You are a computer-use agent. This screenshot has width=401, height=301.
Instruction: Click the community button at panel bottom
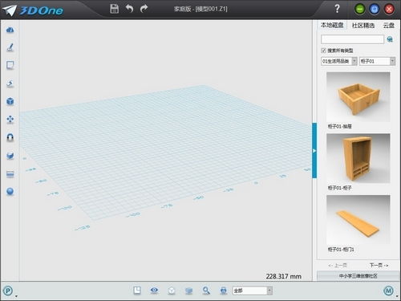point(358,276)
